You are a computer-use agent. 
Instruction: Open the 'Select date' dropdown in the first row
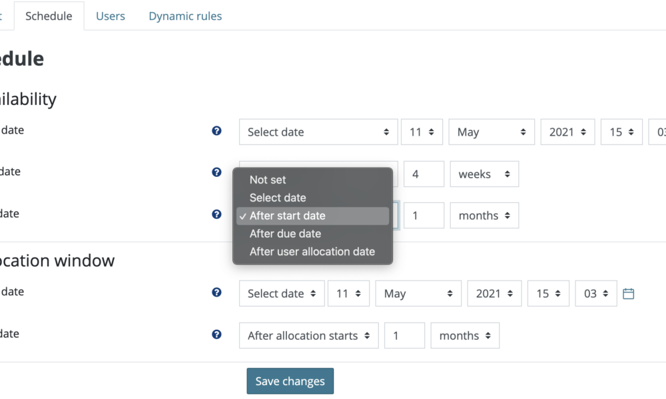tap(318, 132)
